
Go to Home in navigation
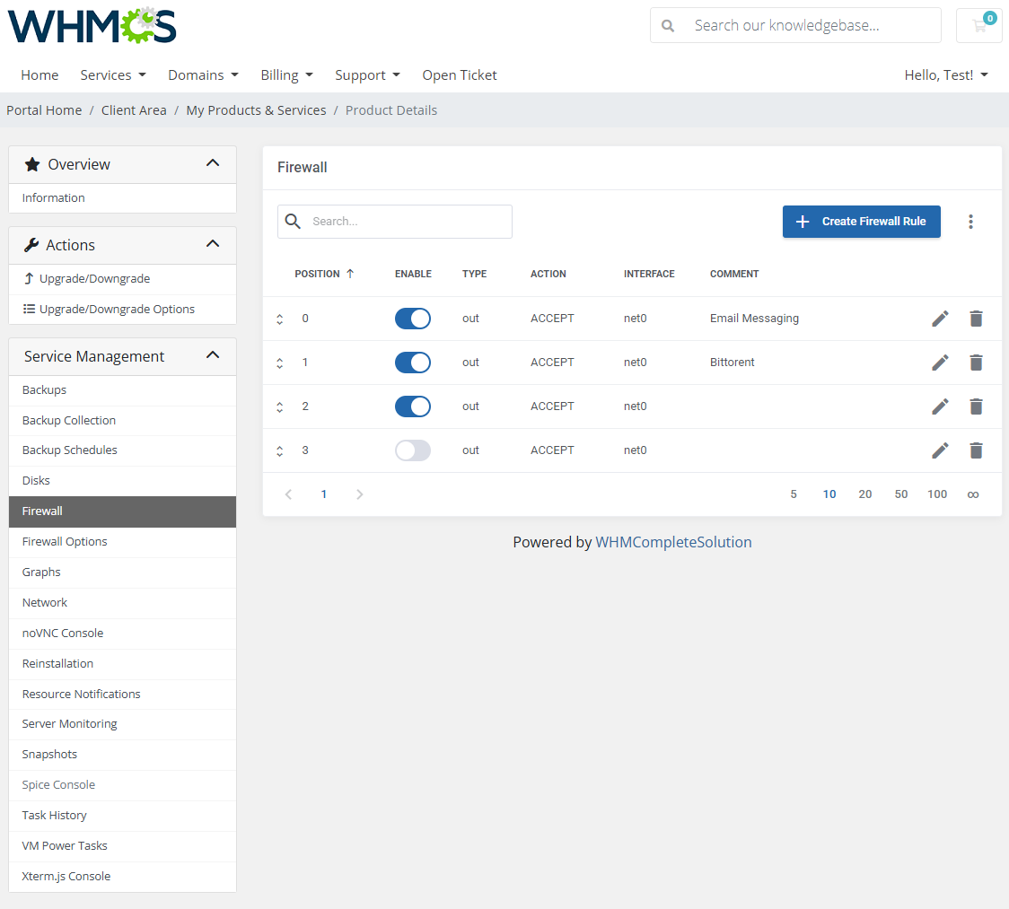point(39,75)
